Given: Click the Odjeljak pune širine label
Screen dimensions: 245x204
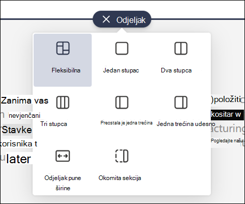Looking at the screenshot, I should point(63,183).
